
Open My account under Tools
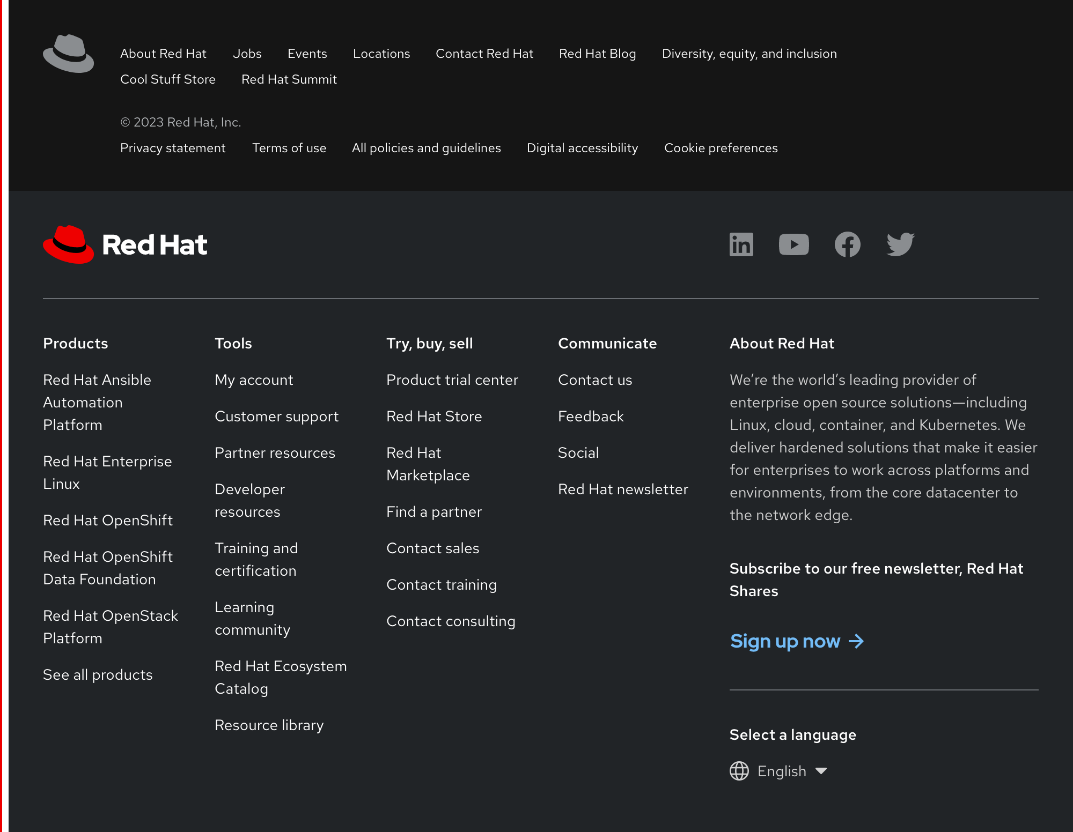pyautogui.click(x=254, y=380)
